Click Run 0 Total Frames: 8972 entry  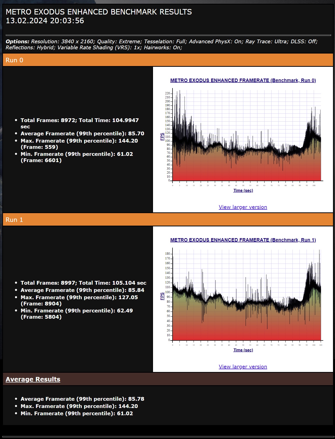[79, 123]
